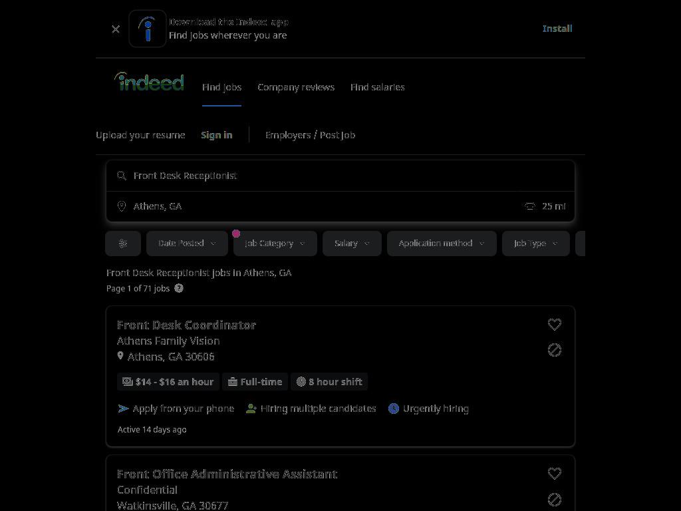Save the Front Desk Coordinator job with heart

pyautogui.click(x=555, y=324)
